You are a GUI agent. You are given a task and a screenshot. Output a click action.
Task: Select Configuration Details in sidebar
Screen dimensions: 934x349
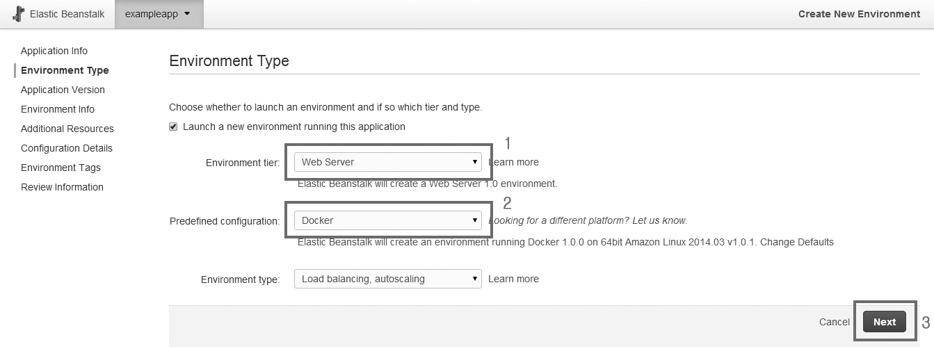[x=67, y=148]
